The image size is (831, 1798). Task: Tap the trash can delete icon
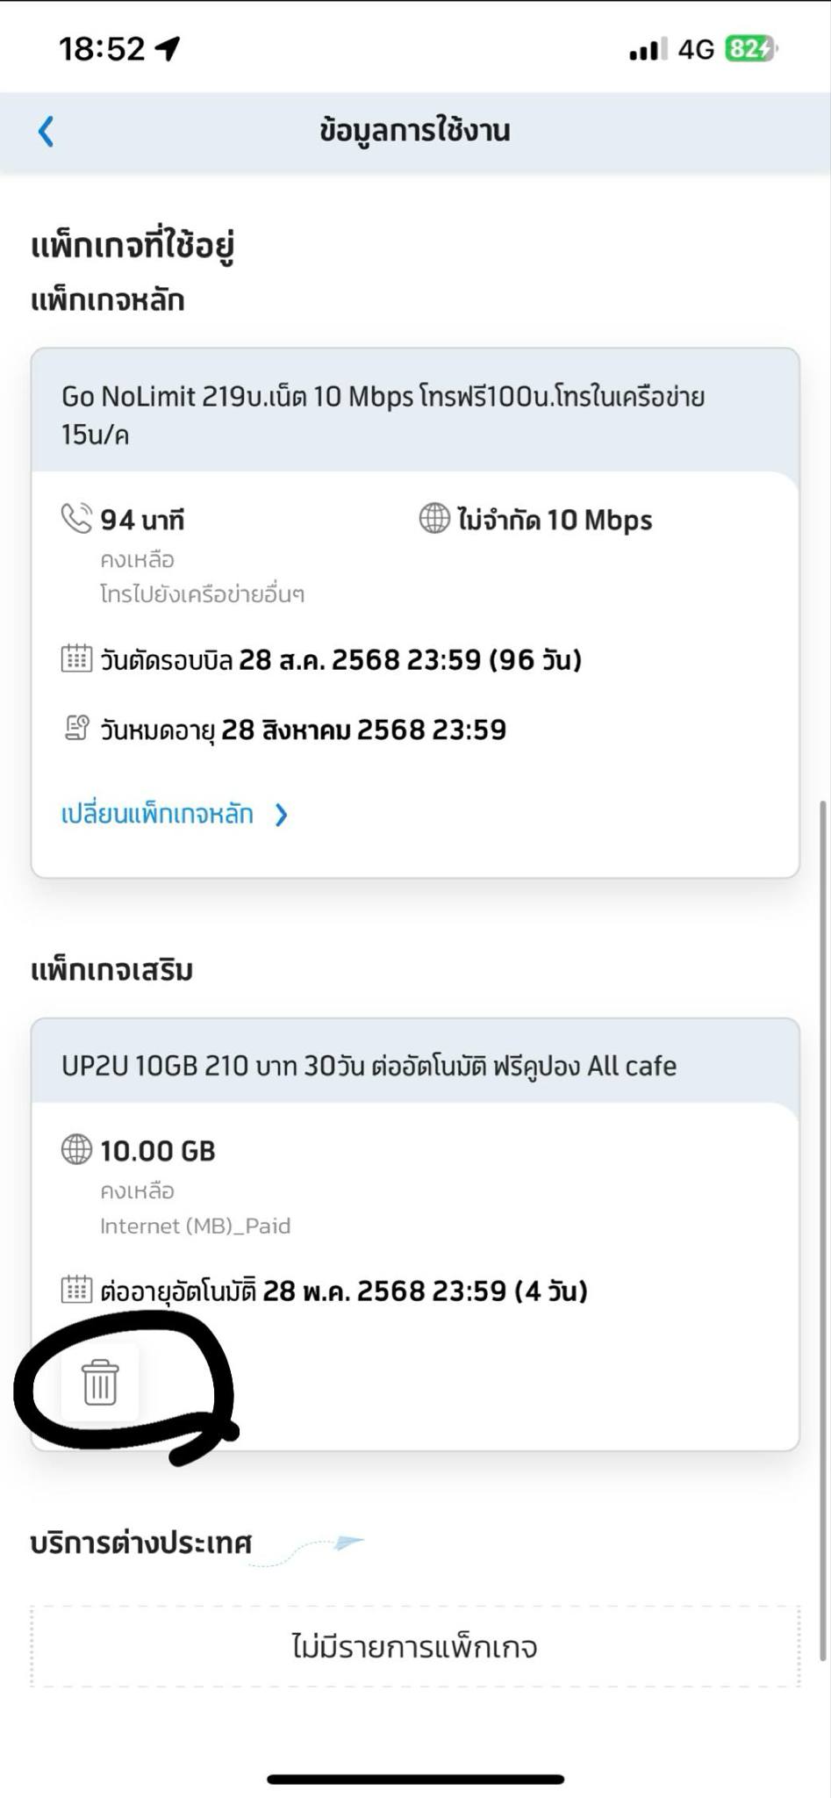point(100,1382)
